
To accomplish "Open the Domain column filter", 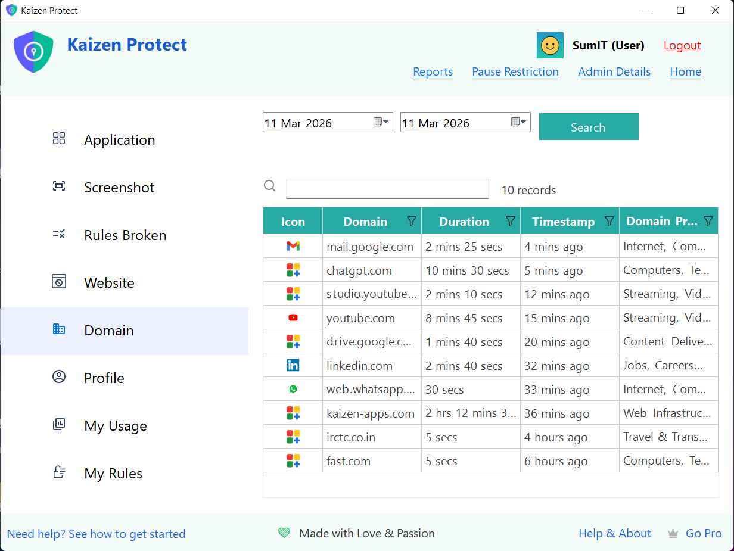I will [x=411, y=221].
